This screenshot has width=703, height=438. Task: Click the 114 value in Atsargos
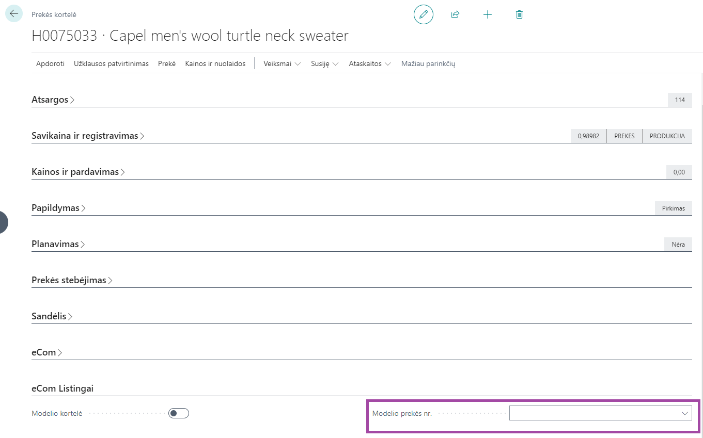coord(680,100)
